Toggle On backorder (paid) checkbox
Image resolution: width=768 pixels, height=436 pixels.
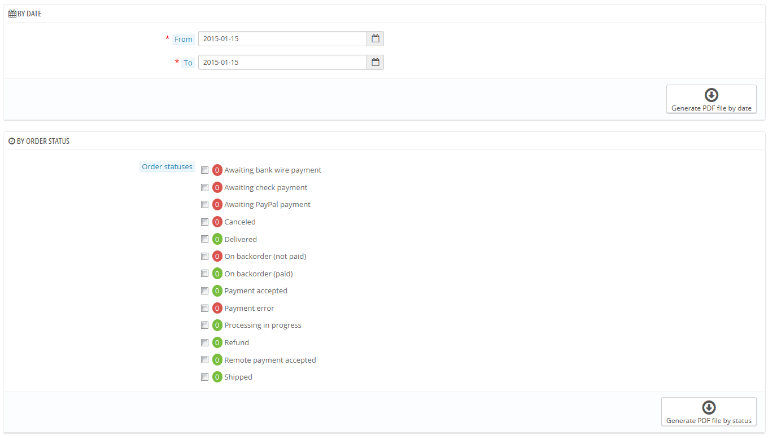click(205, 274)
